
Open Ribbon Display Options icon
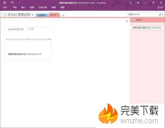click(x=138, y=3)
